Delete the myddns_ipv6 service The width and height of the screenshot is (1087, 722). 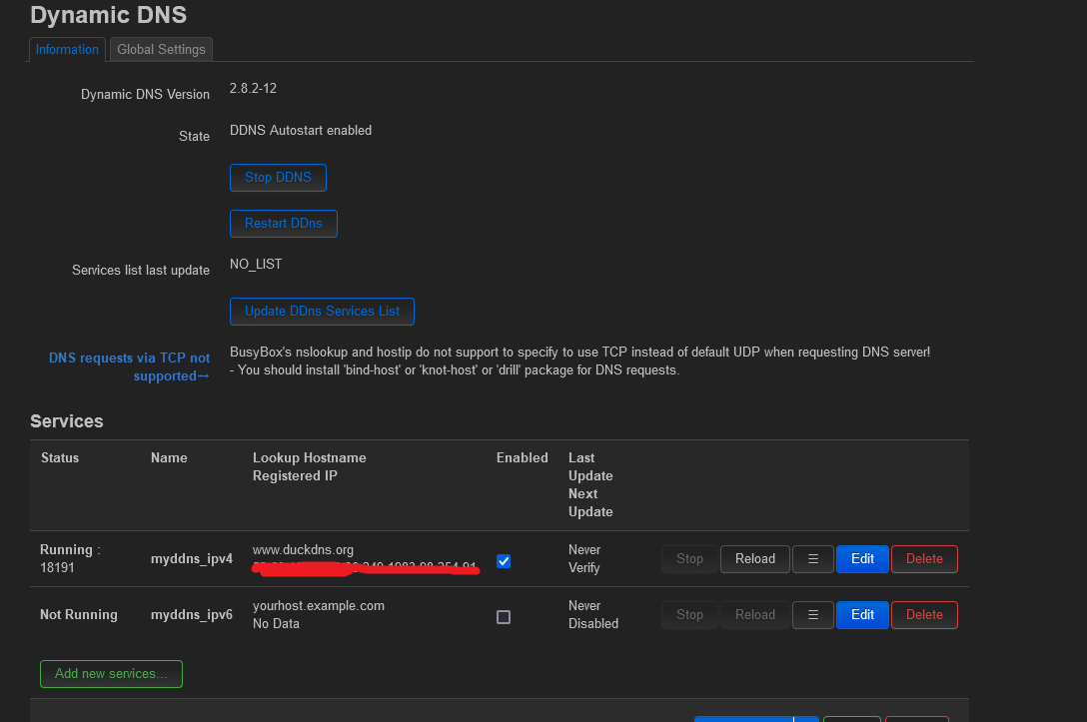coord(924,614)
